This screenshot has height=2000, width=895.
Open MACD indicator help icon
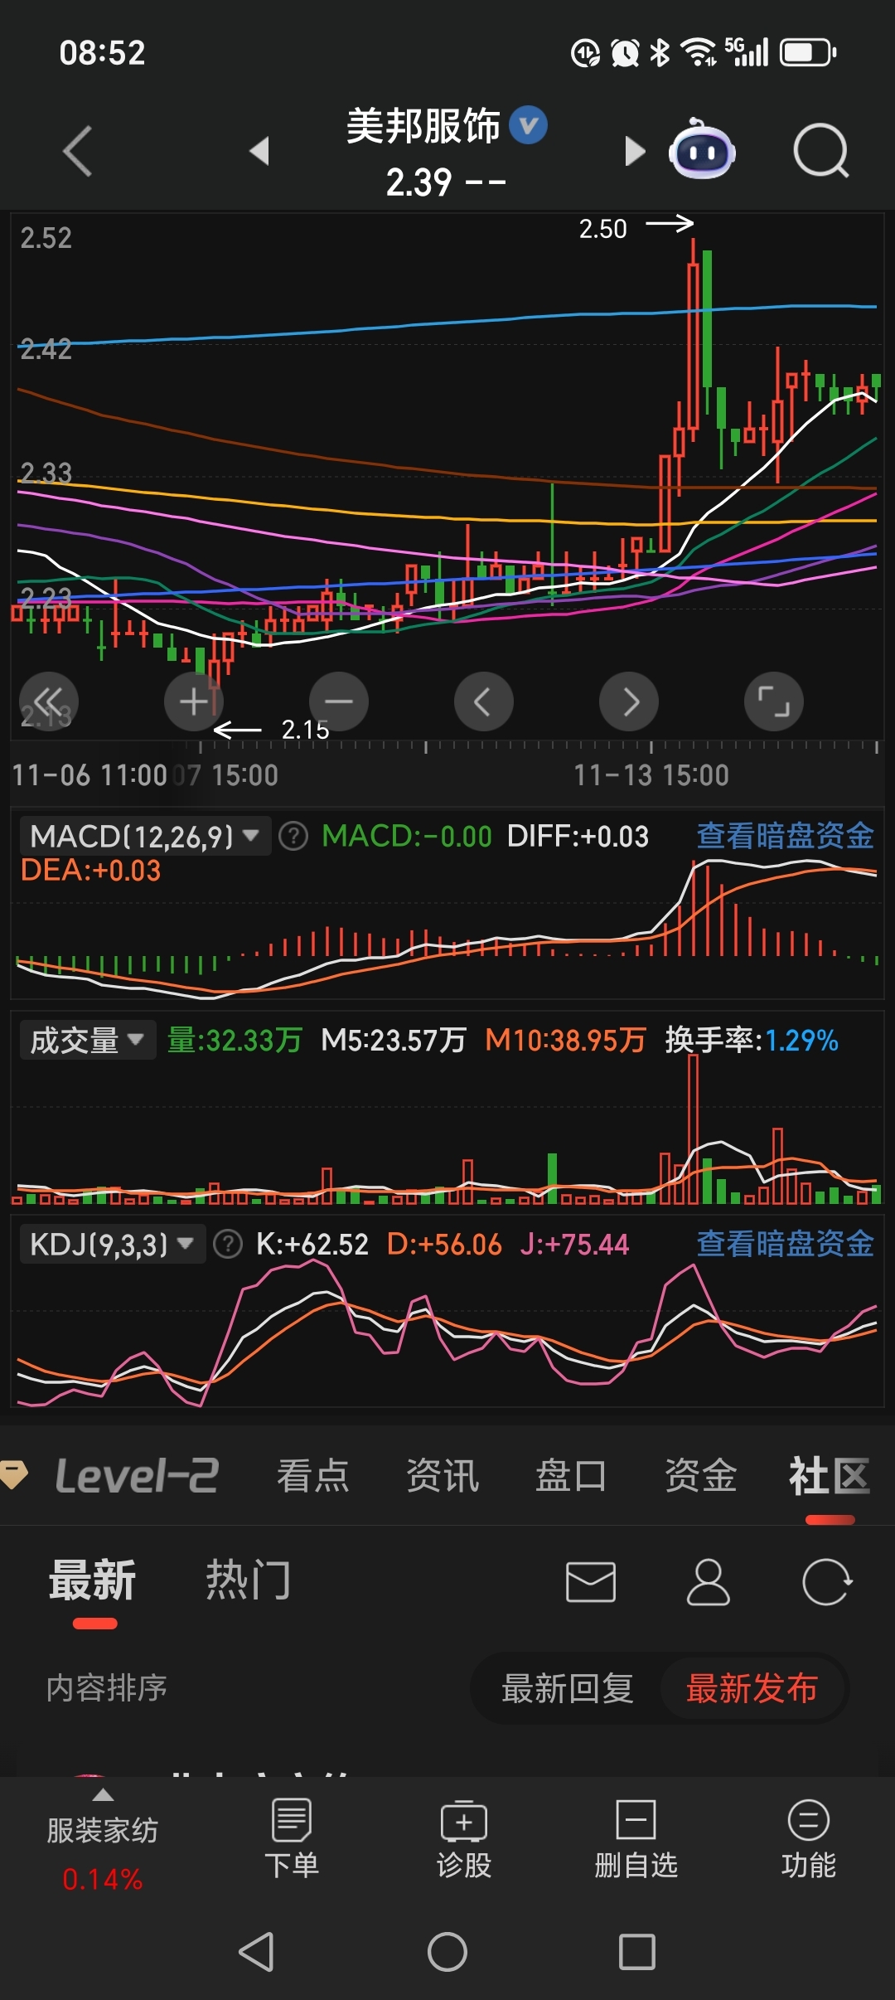293,836
